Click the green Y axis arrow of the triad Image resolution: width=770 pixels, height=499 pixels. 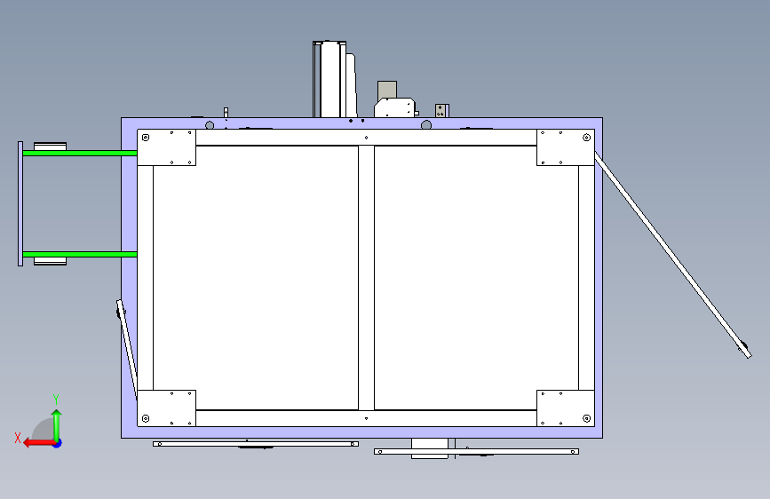click(57, 425)
